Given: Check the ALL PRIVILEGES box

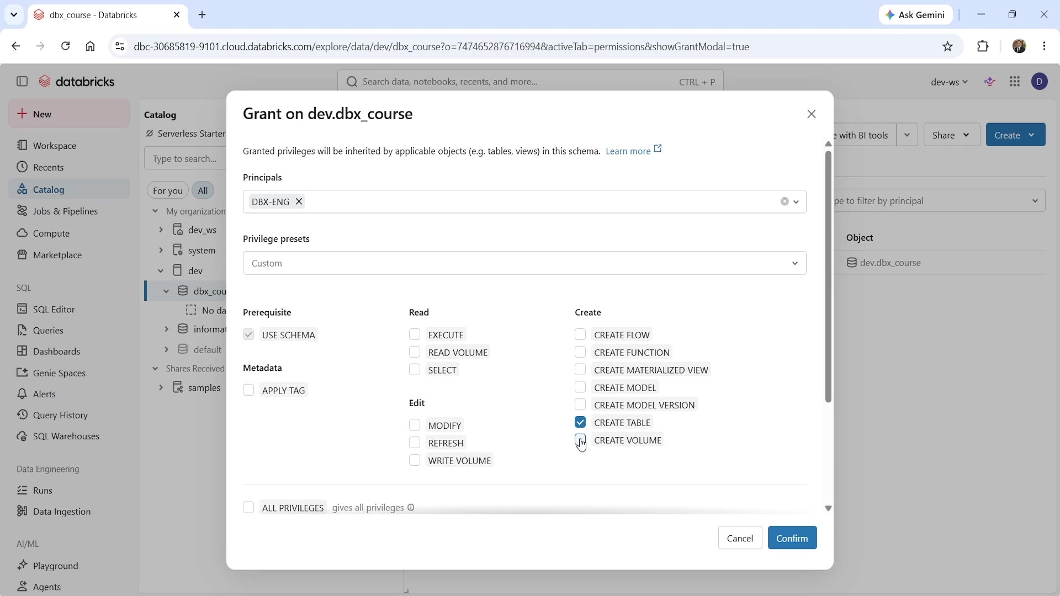Looking at the screenshot, I should [x=248, y=508].
